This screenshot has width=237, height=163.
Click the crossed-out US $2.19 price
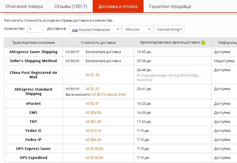[x=72, y=89]
